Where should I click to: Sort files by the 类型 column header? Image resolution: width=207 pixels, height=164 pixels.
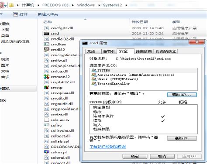176,22
